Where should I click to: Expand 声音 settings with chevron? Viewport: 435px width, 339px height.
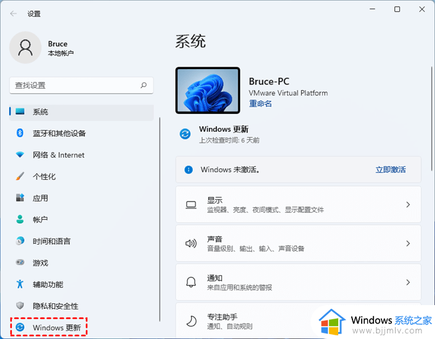[x=408, y=243]
